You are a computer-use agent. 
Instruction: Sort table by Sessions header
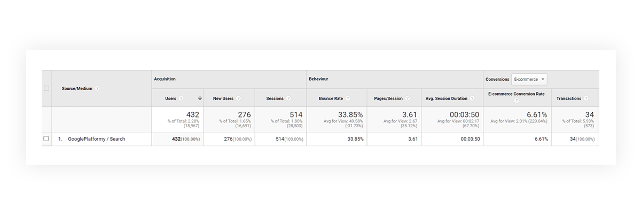(276, 98)
